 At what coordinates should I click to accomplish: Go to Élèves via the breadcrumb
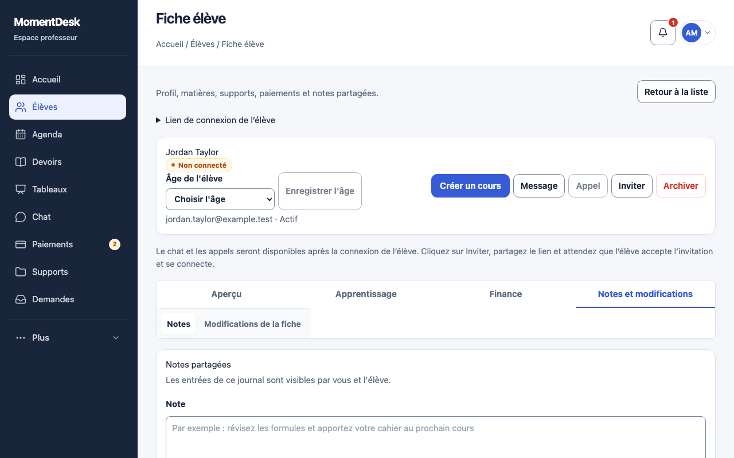click(202, 44)
